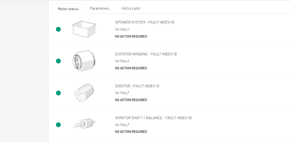Click green status dot for Stator Winding
Image resolution: width=291 pixels, height=142 pixels.
point(58,61)
